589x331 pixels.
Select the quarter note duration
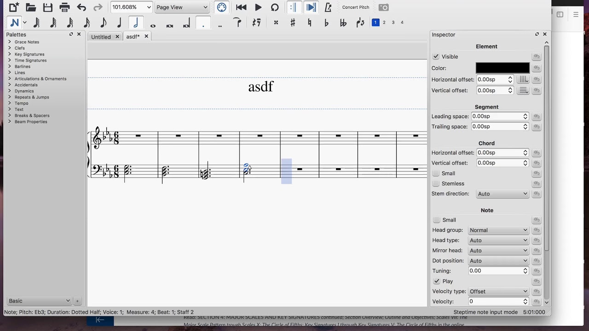(119, 23)
